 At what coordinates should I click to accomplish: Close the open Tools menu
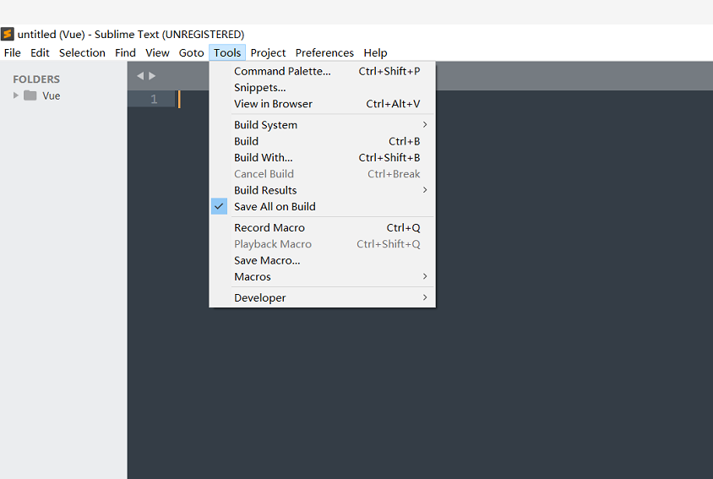click(x=227, y=52)
